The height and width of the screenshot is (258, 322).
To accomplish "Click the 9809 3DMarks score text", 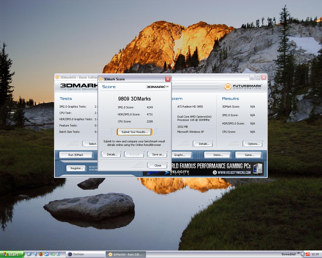I will point(135,99).
